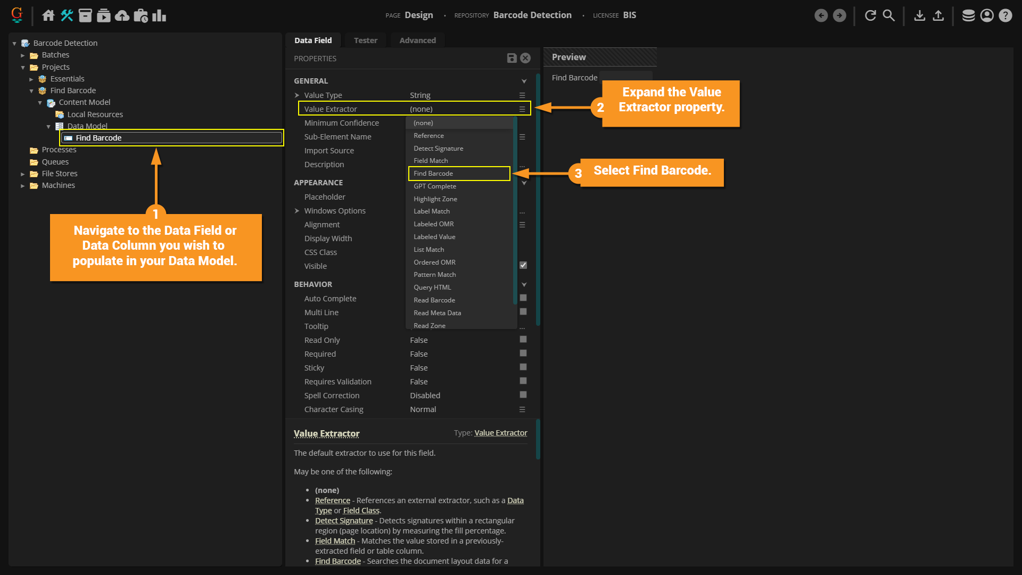Open the Detect Signature help link
1022x575 pixels.
[x=344, y=521]
